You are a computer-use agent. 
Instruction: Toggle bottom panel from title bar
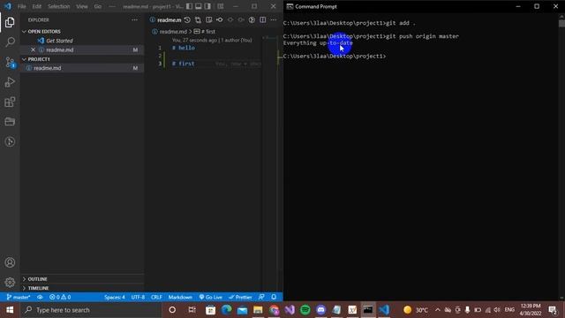[x=199, y=6]
